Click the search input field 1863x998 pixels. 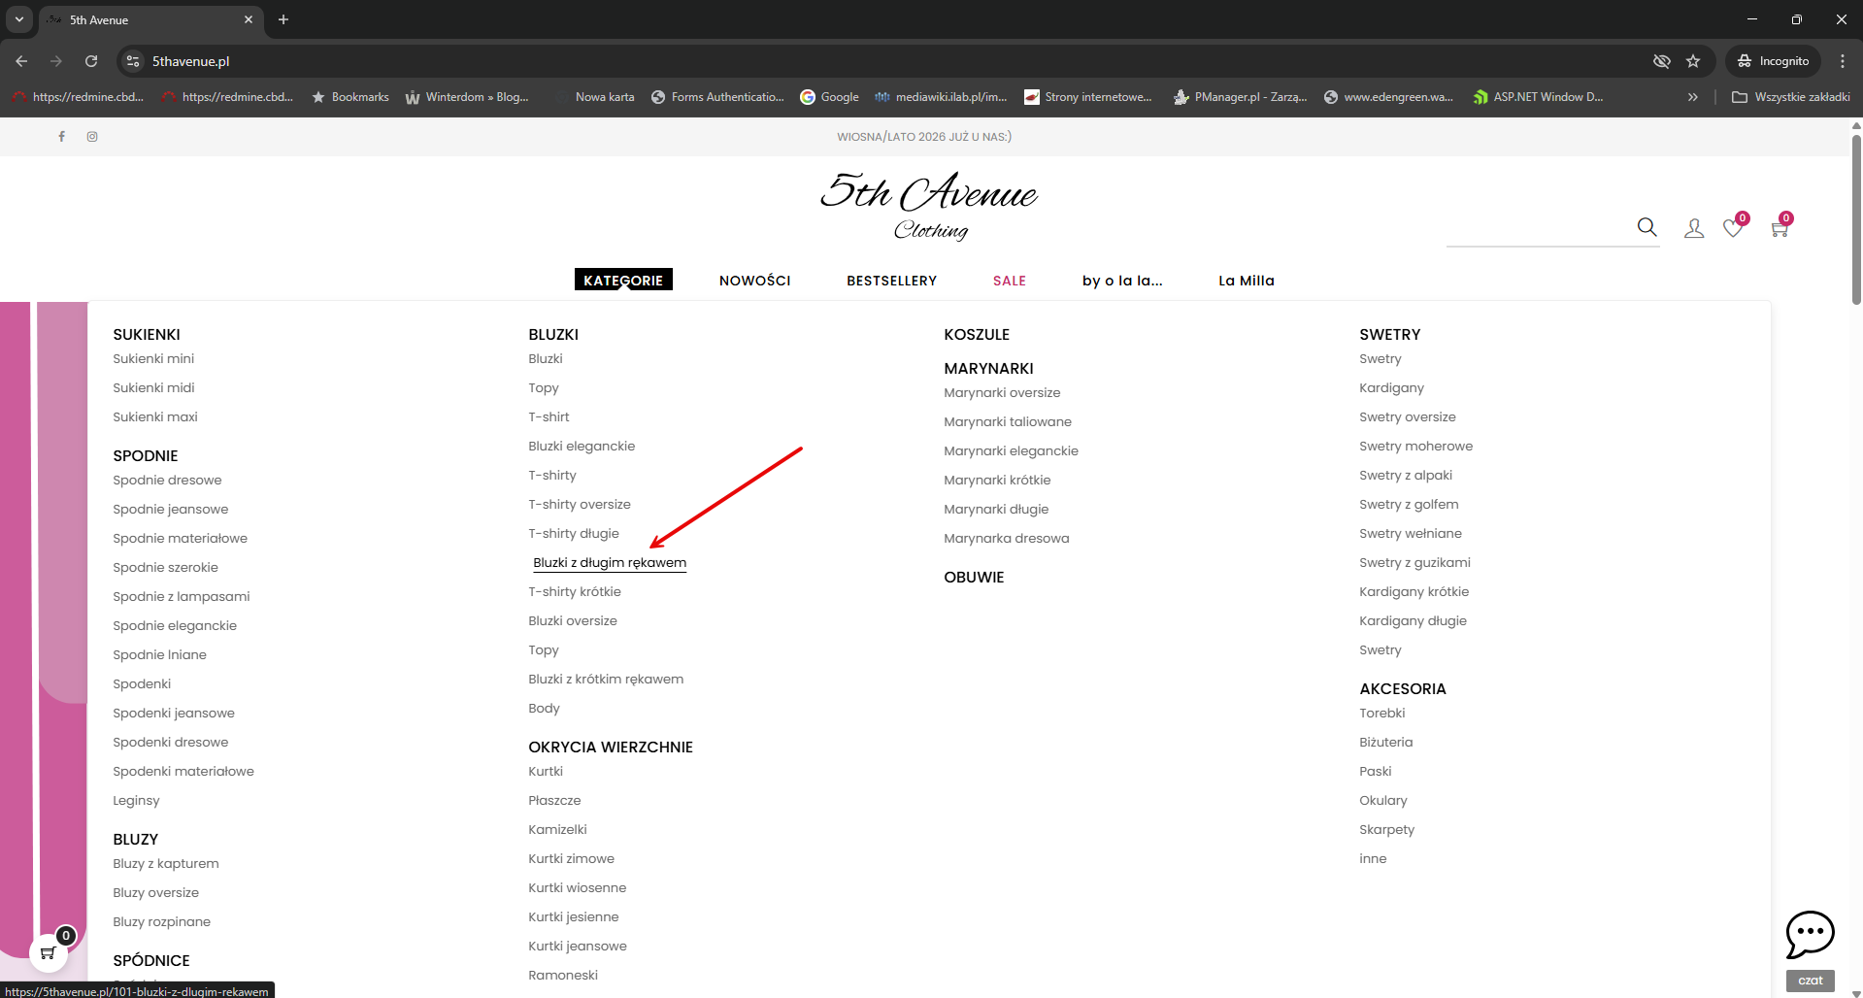(x=1540, y=229)
